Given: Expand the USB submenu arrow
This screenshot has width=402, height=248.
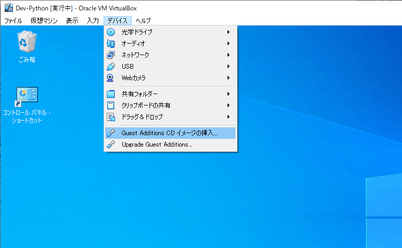Looking at the screenshot, I should pos(228,66).
